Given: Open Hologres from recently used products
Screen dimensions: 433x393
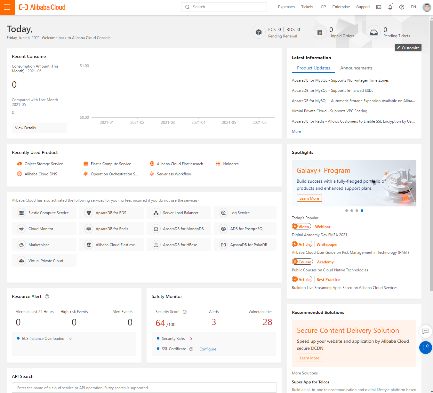Looking at the screenshot, I should click(227, 164).
